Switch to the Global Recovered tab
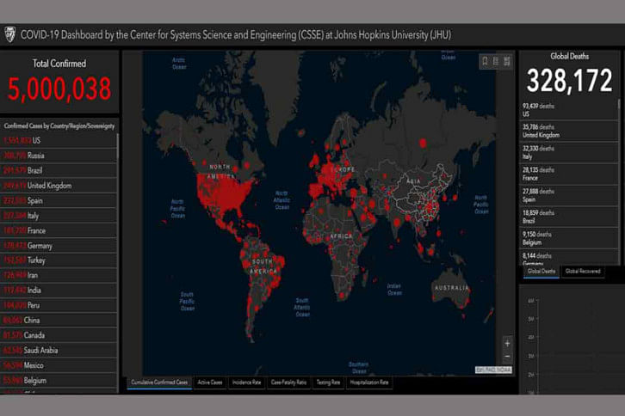Image resolution: width=625 pixels, height=416 pixels. point(583,272)
